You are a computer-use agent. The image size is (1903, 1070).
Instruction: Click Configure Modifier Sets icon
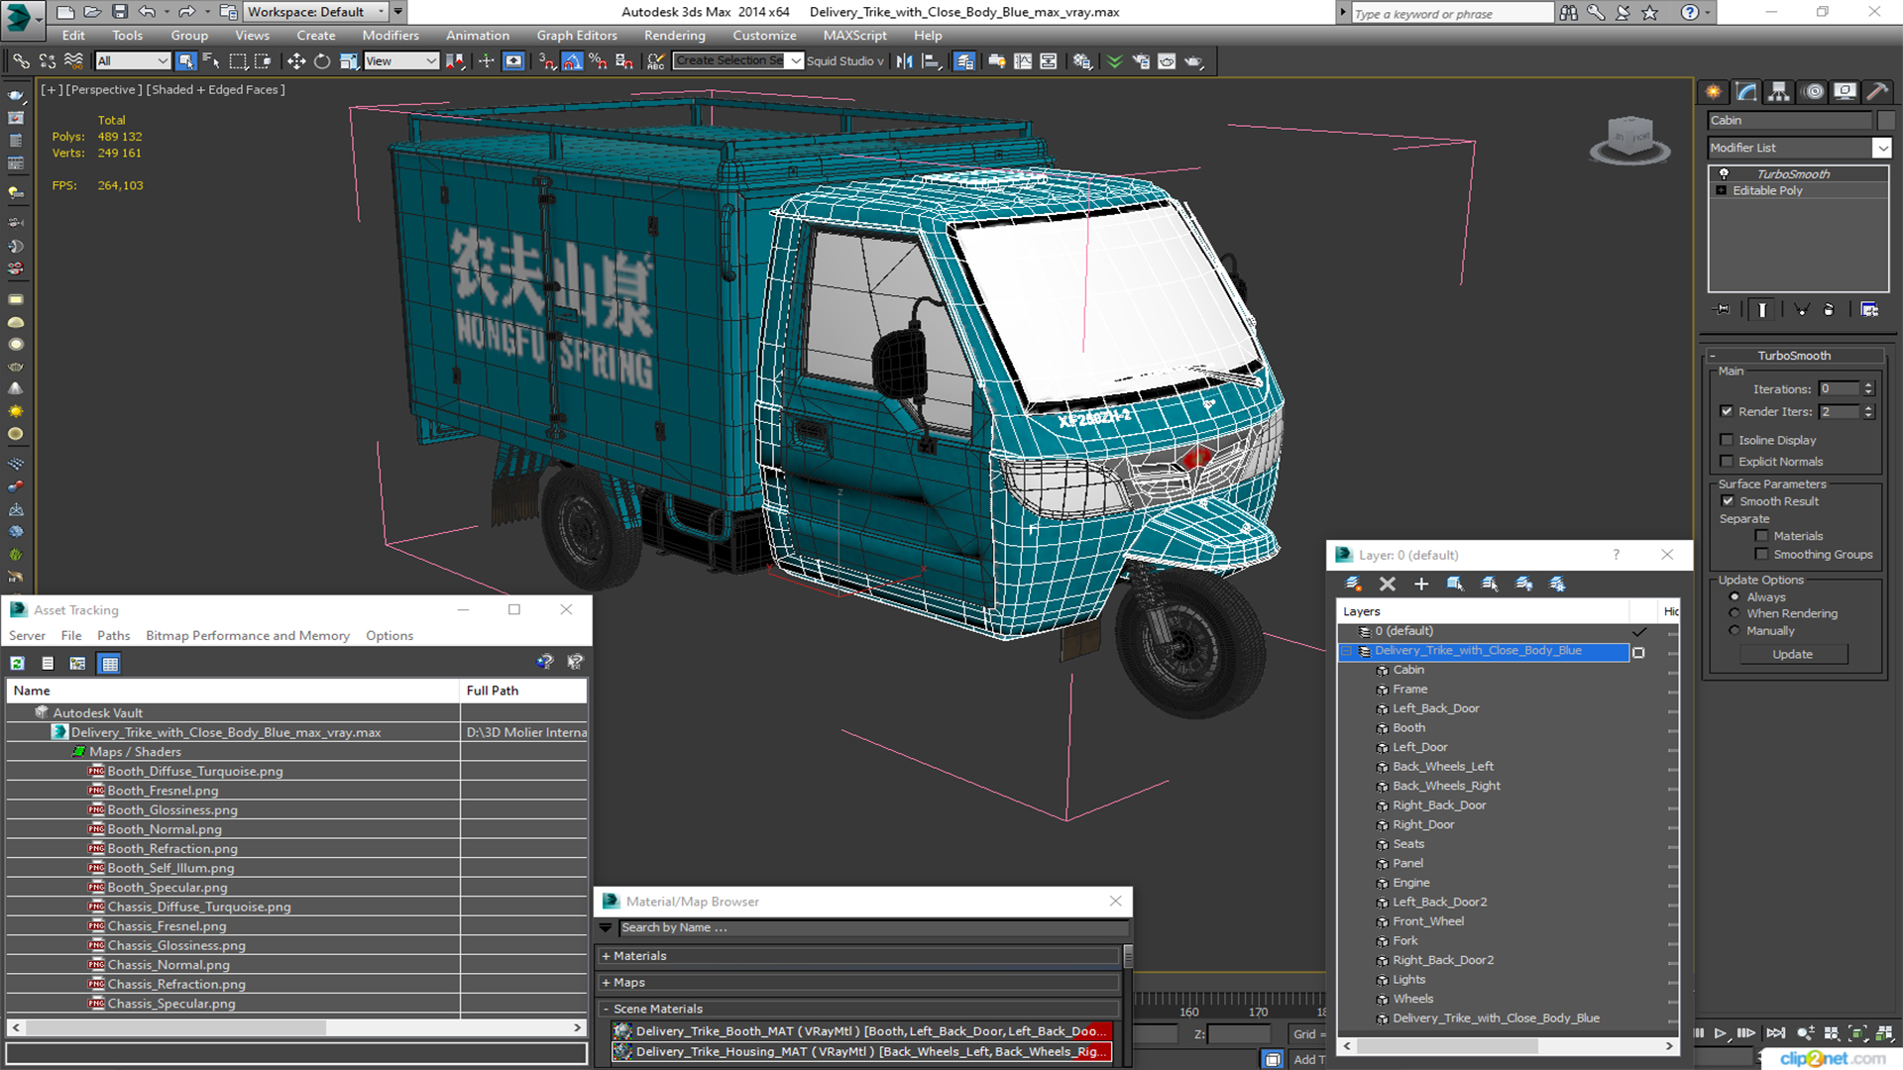(1869, 310)
